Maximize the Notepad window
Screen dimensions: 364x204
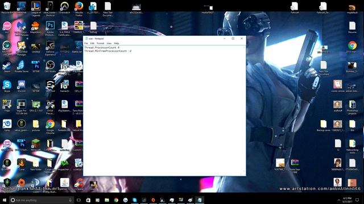coord(233,39)
